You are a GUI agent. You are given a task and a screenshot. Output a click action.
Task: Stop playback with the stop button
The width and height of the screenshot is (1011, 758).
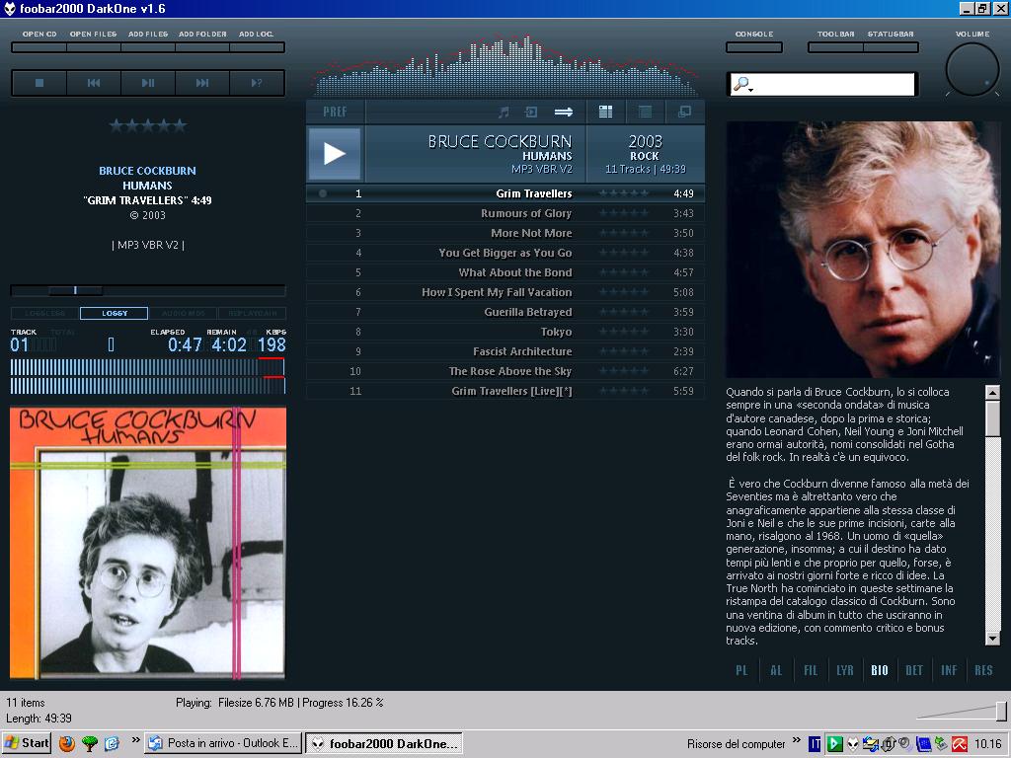tap(39, 83)
